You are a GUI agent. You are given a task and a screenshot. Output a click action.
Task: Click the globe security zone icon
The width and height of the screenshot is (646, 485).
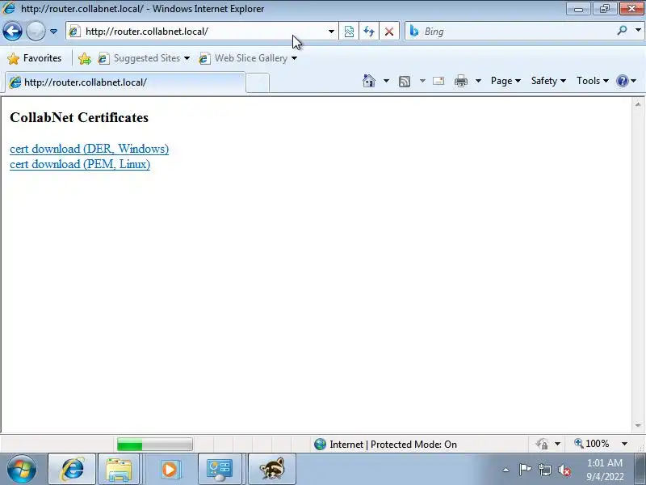320,444
